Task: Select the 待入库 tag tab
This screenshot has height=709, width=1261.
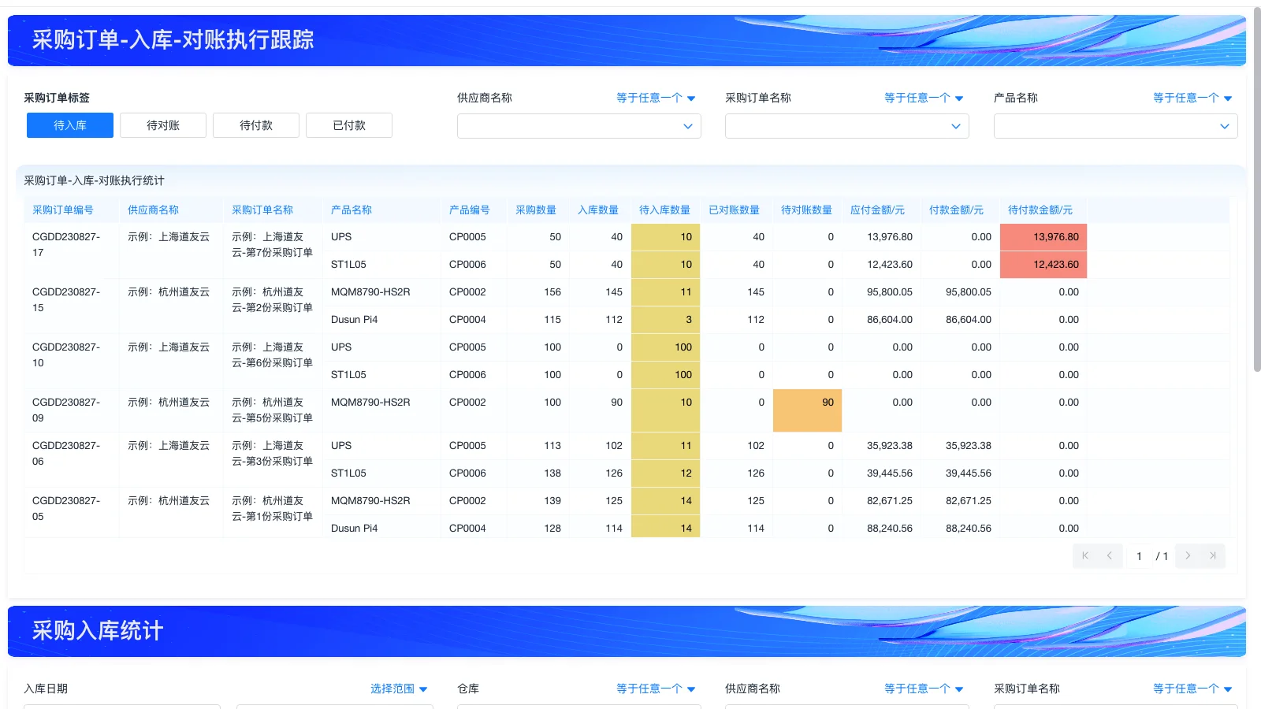Action: (69, 124)
